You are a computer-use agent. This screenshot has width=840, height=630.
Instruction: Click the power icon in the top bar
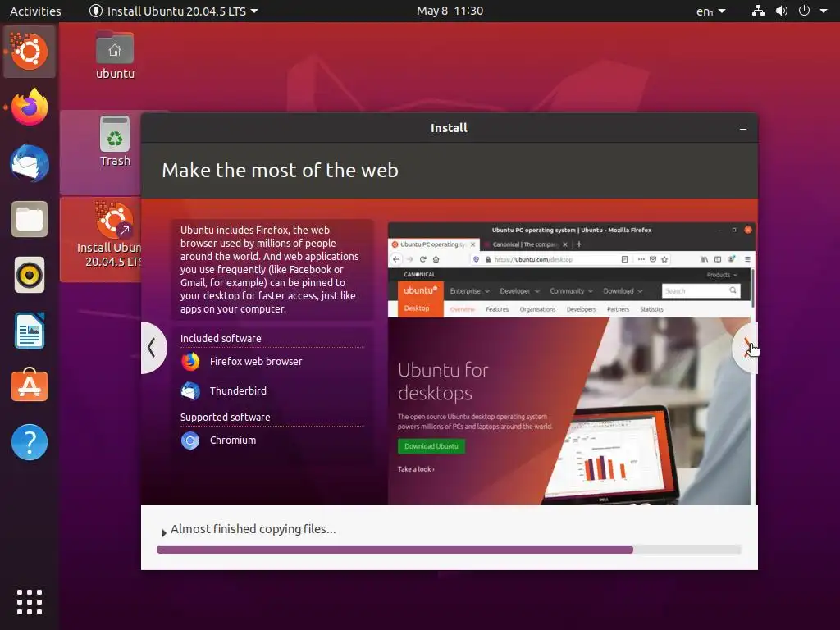(804, 11)
